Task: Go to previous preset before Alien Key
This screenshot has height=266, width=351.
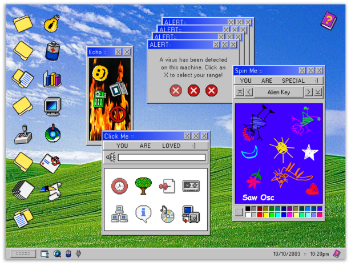Action: [249, 92]
